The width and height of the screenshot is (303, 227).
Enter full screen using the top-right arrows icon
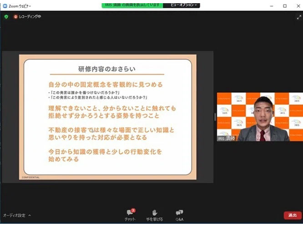coord(299,17)
